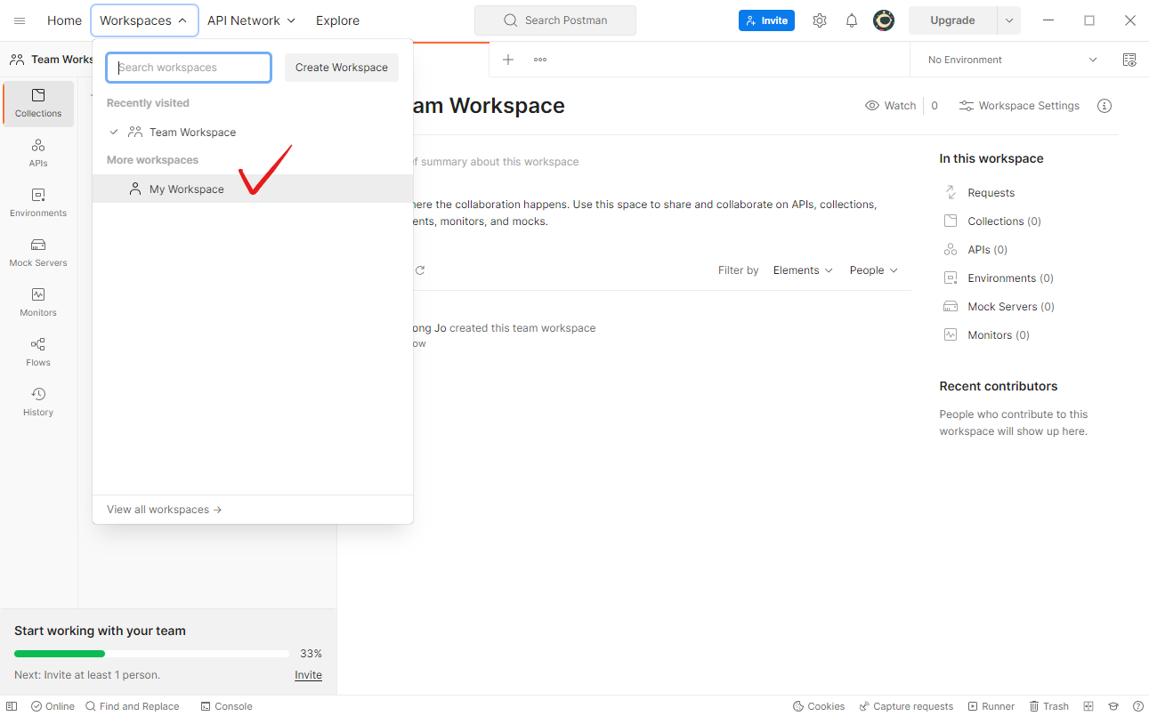Click 'Recent contributors' heading
1149x716 pixels.
pos(999,386)
